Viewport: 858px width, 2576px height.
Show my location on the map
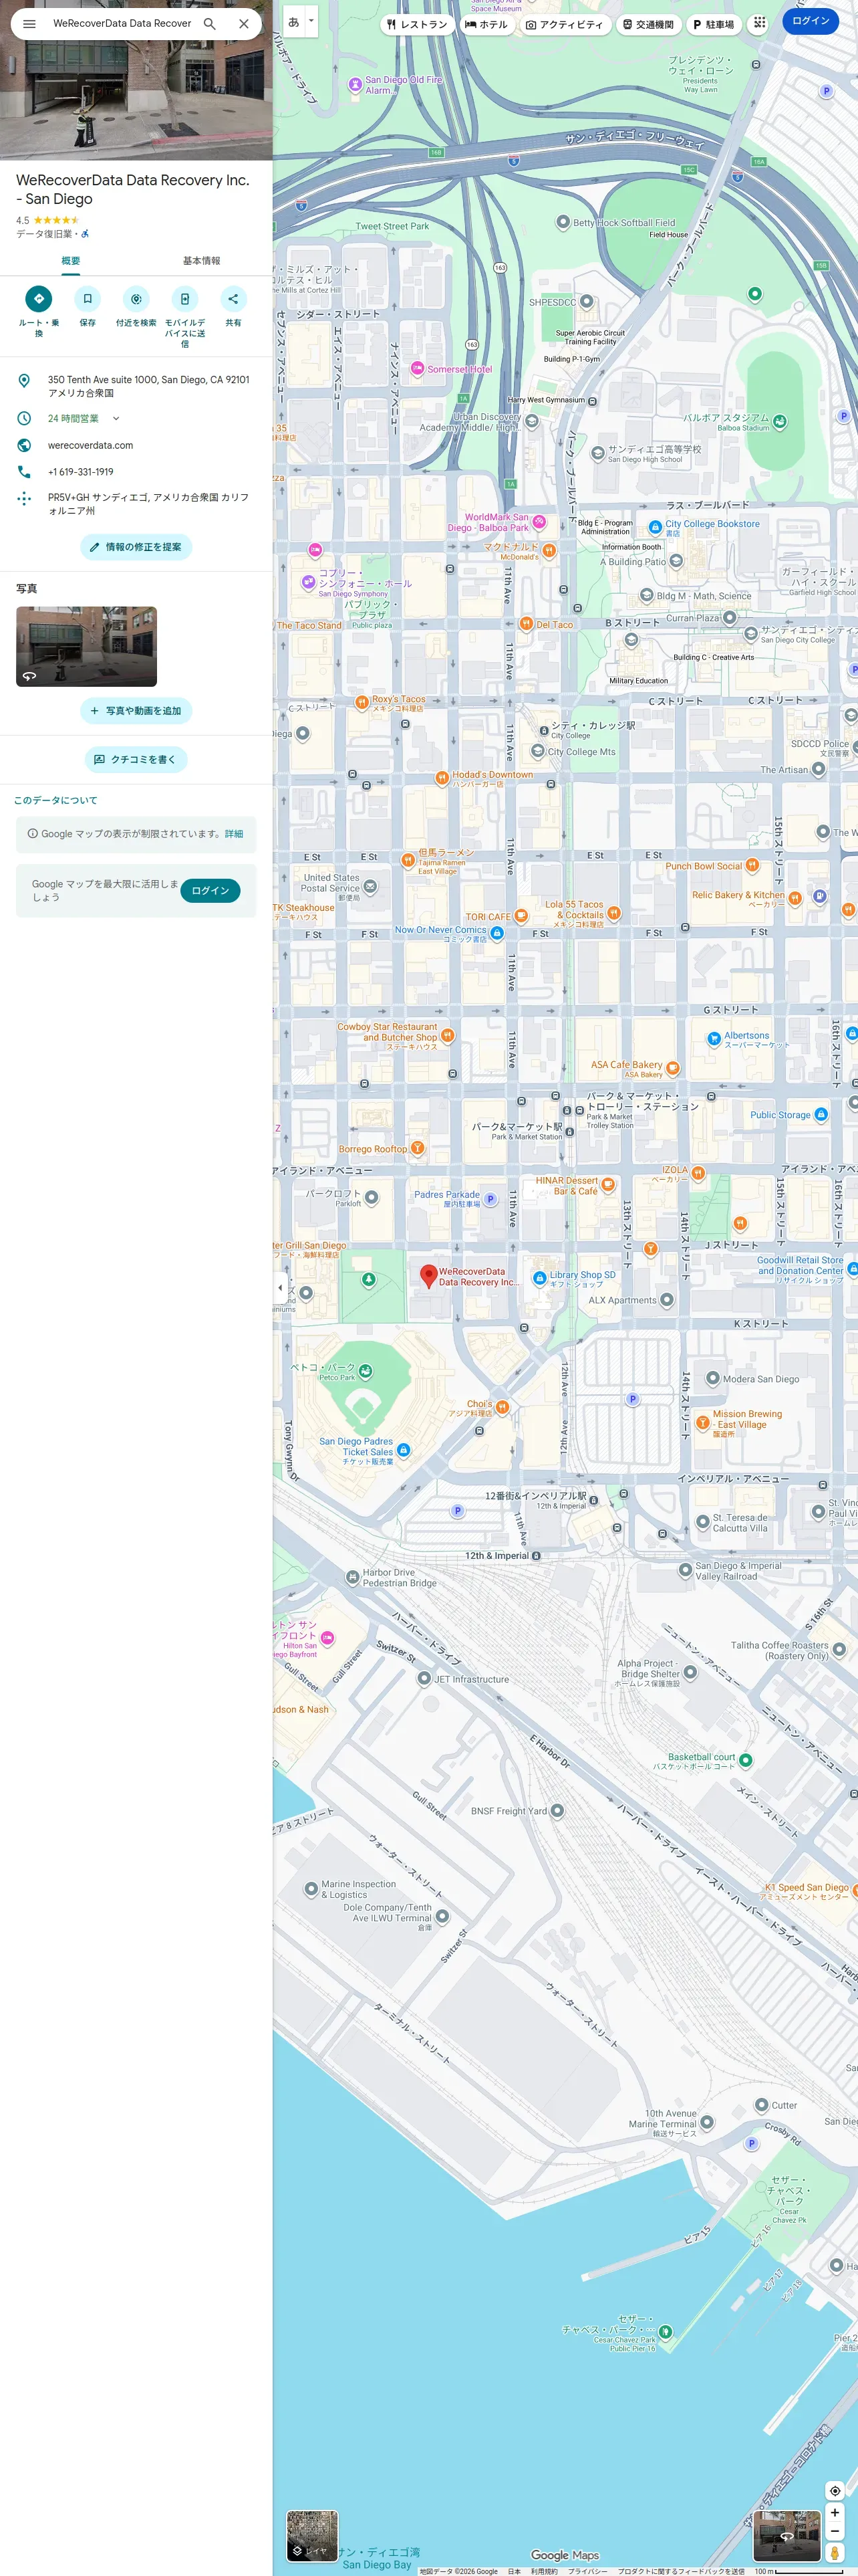tap(835, 2490)
